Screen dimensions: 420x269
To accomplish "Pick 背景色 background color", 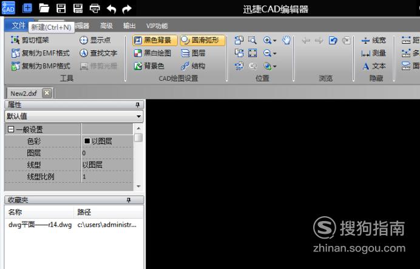I will click(149, 66).
